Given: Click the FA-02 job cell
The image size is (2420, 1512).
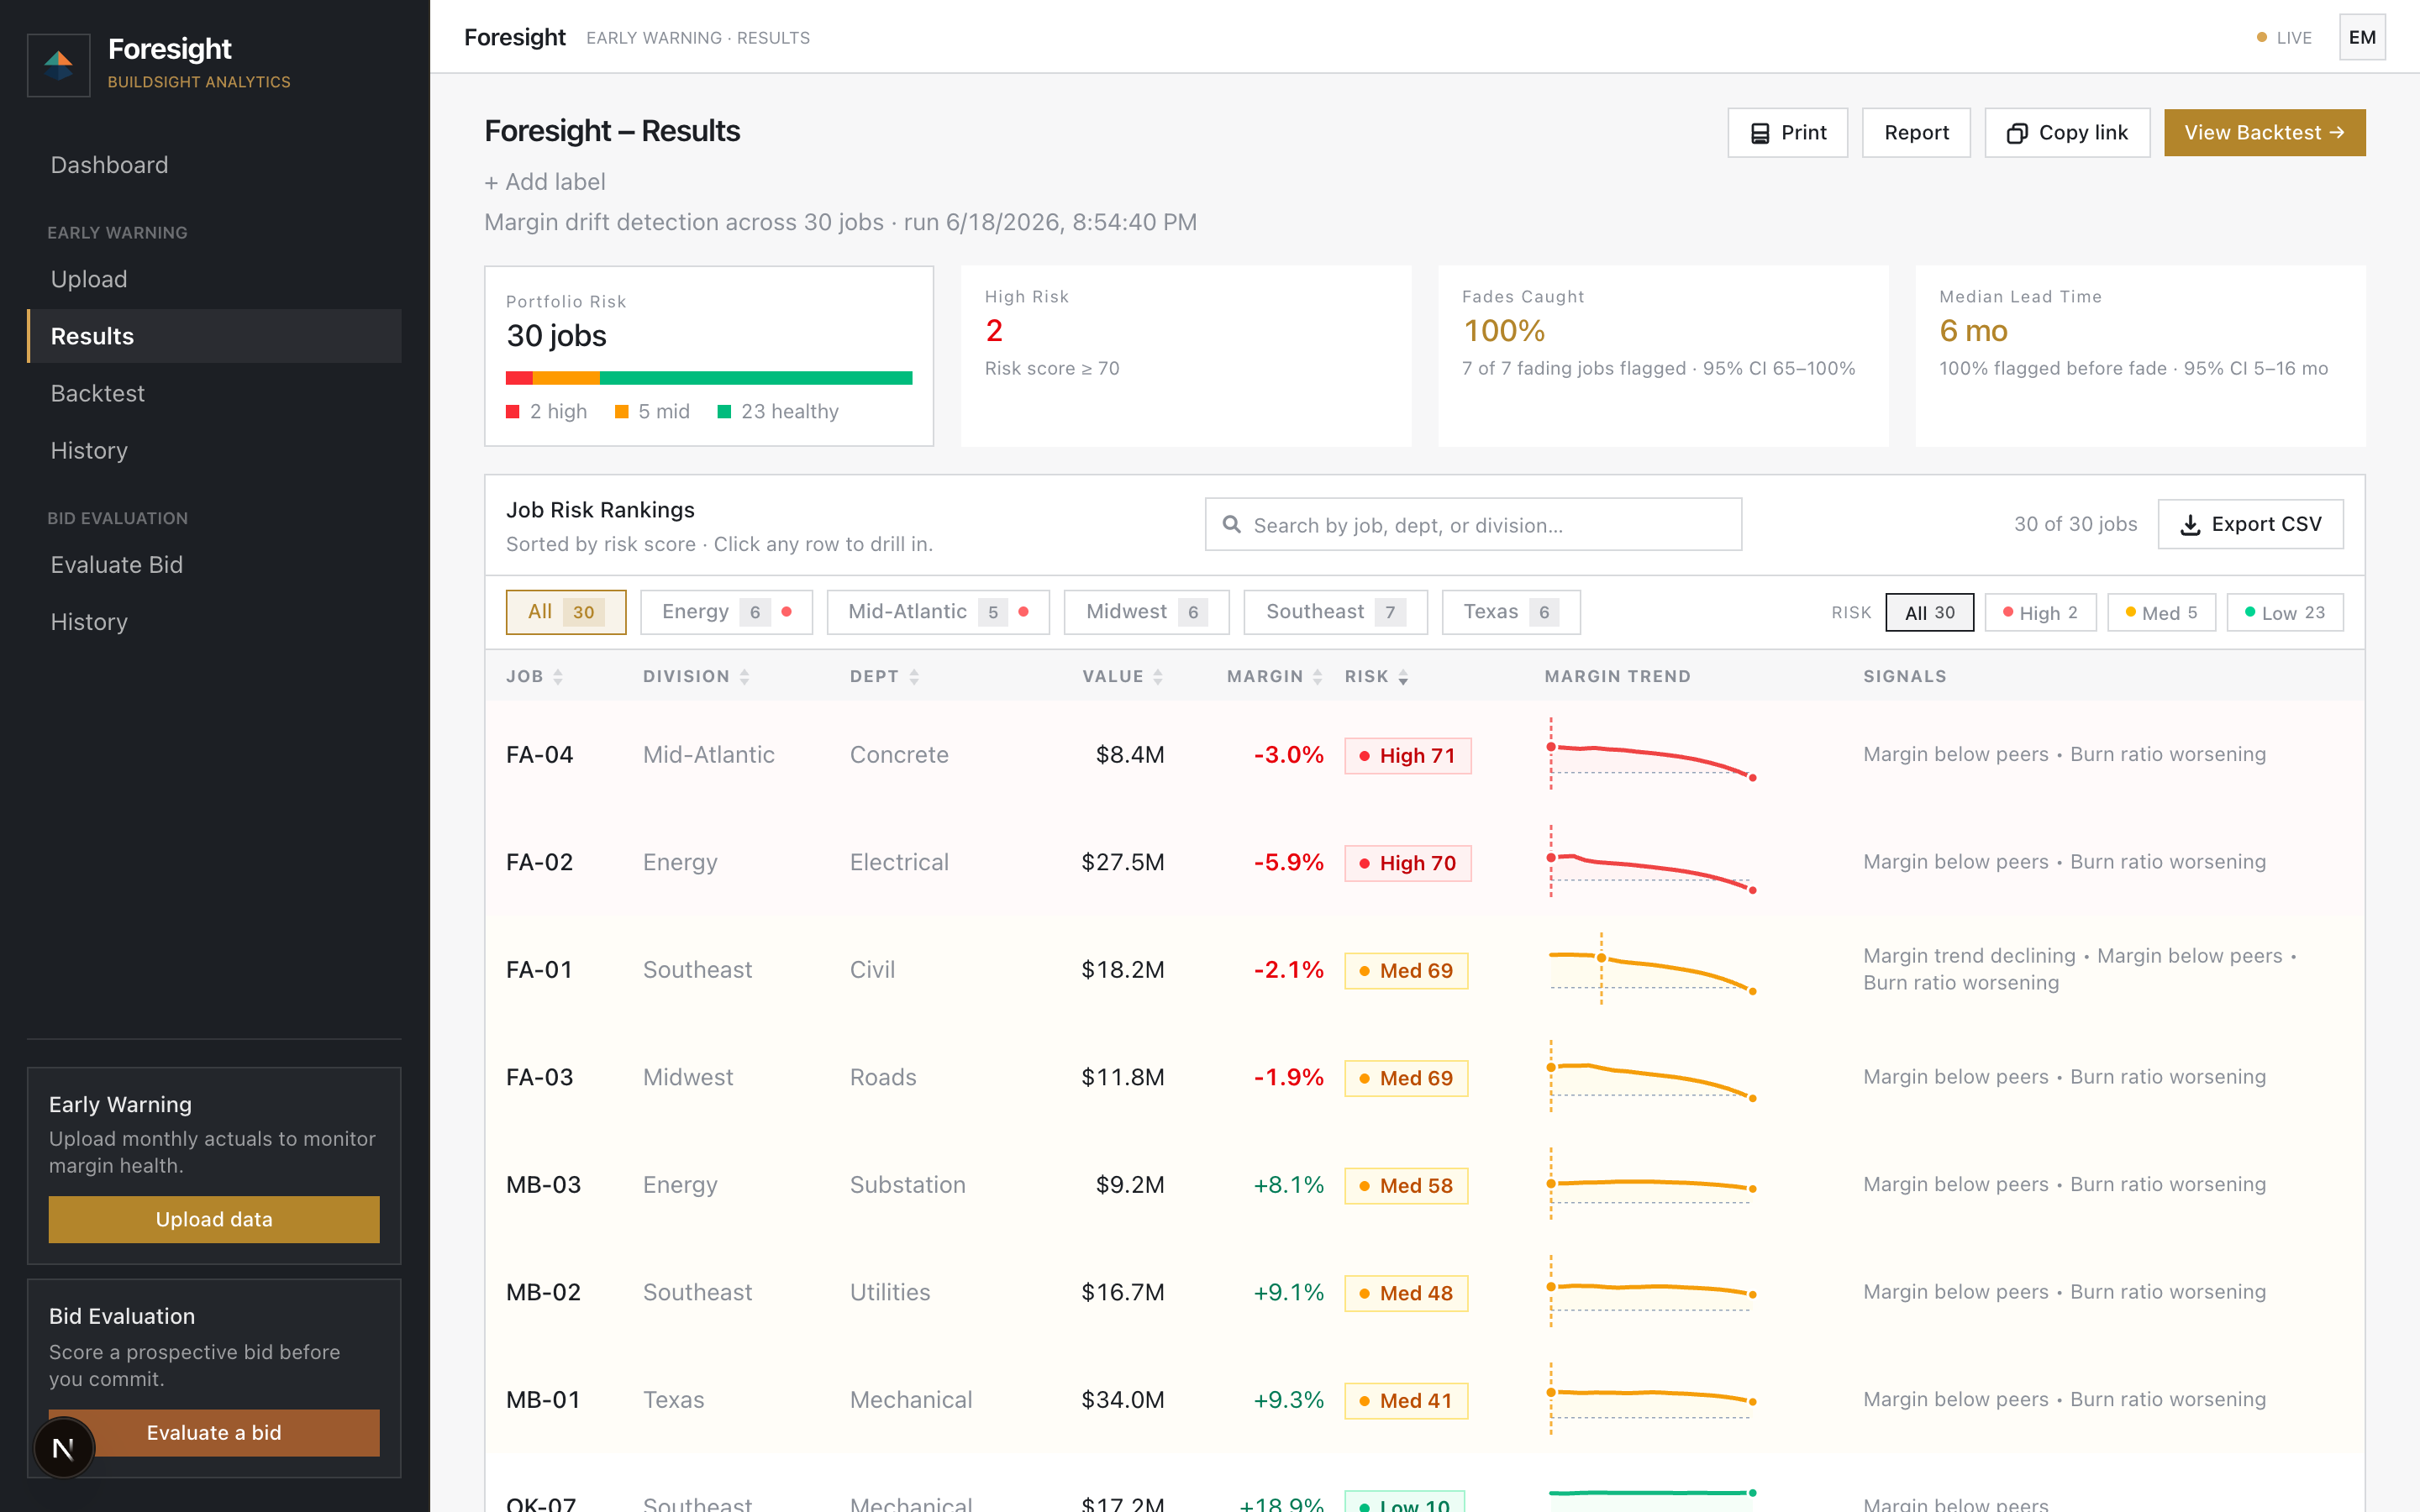Looking at the screenshot, I should 540,863.
